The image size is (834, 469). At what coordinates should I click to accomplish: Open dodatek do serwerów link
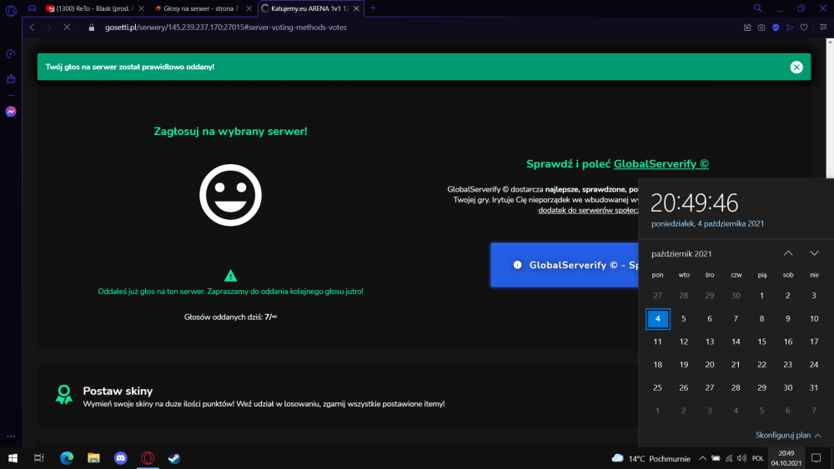pyautogui.click(x=588, y=210)
